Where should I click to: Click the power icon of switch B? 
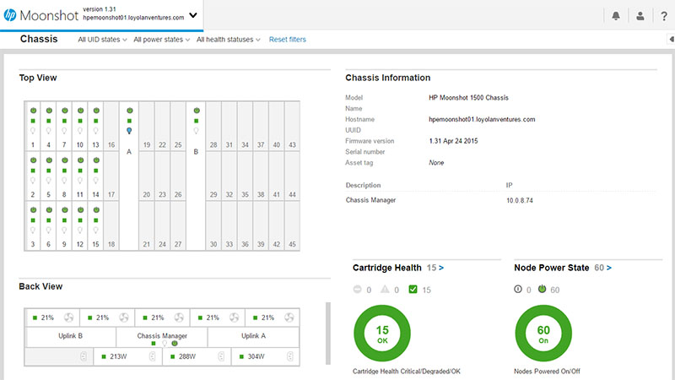coord(196,111)
